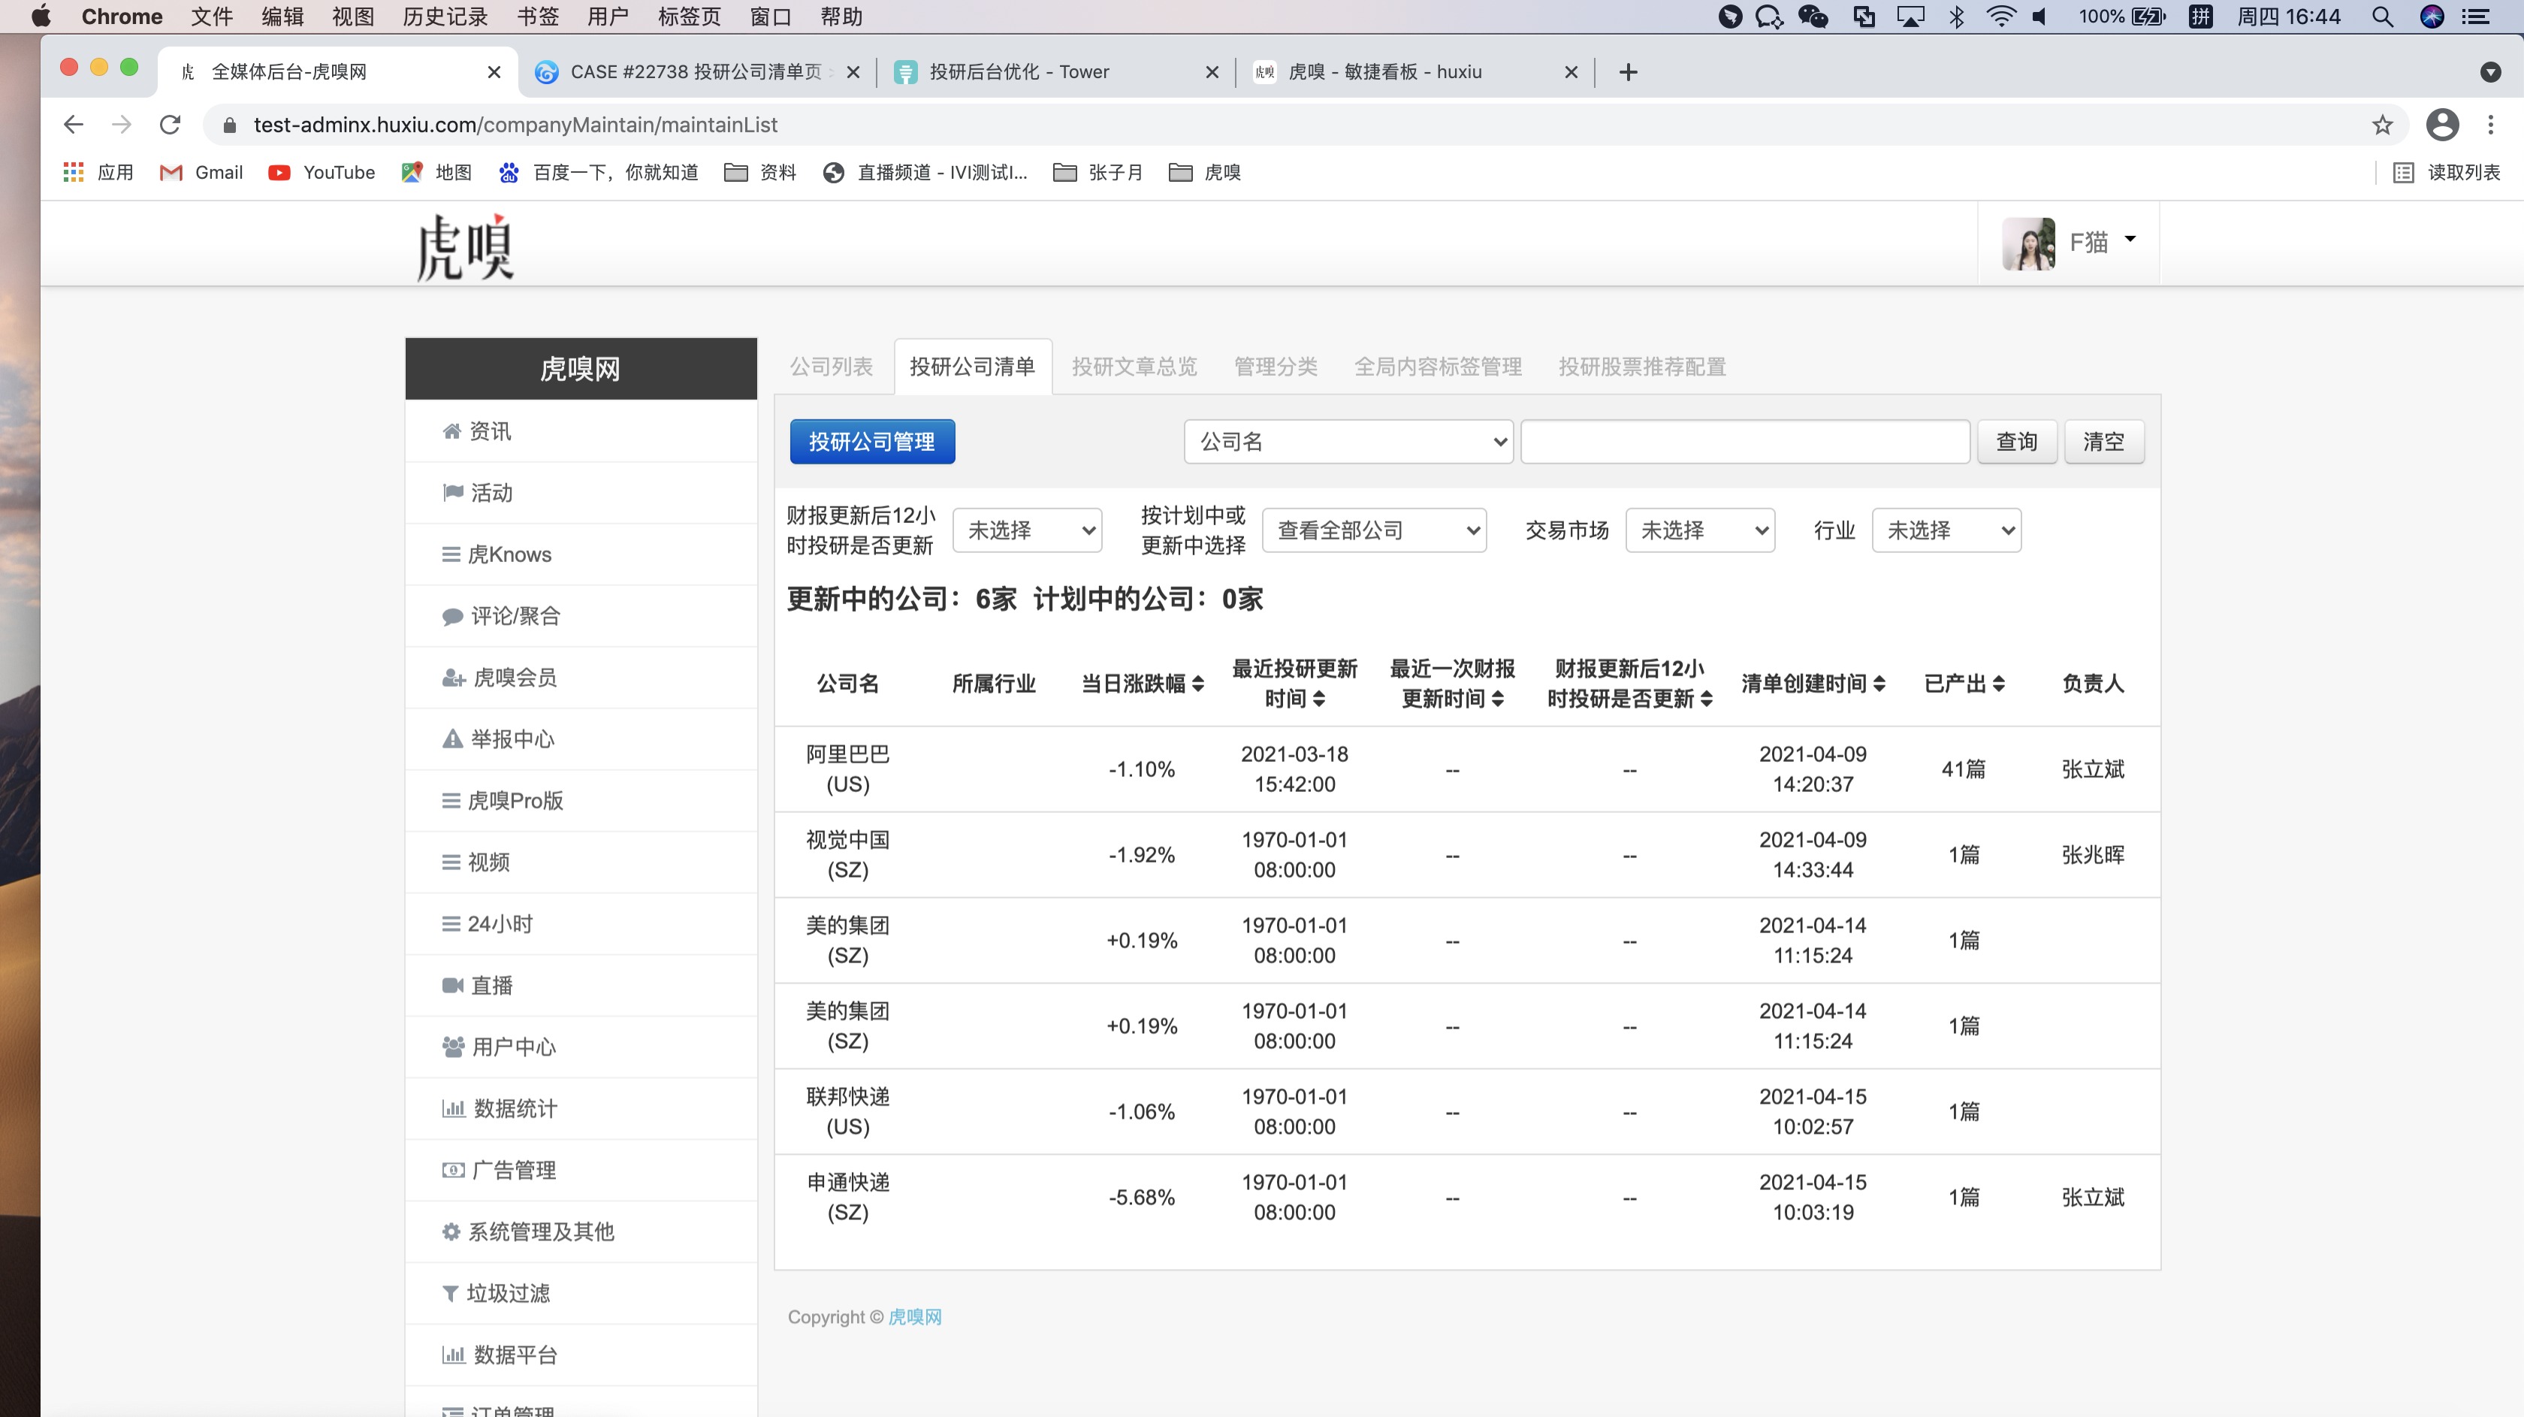The width and height of the screenshot is (2524, 1417).
Task: Open the 查看全部公司 dropdown
Action: click(1374, 530)
